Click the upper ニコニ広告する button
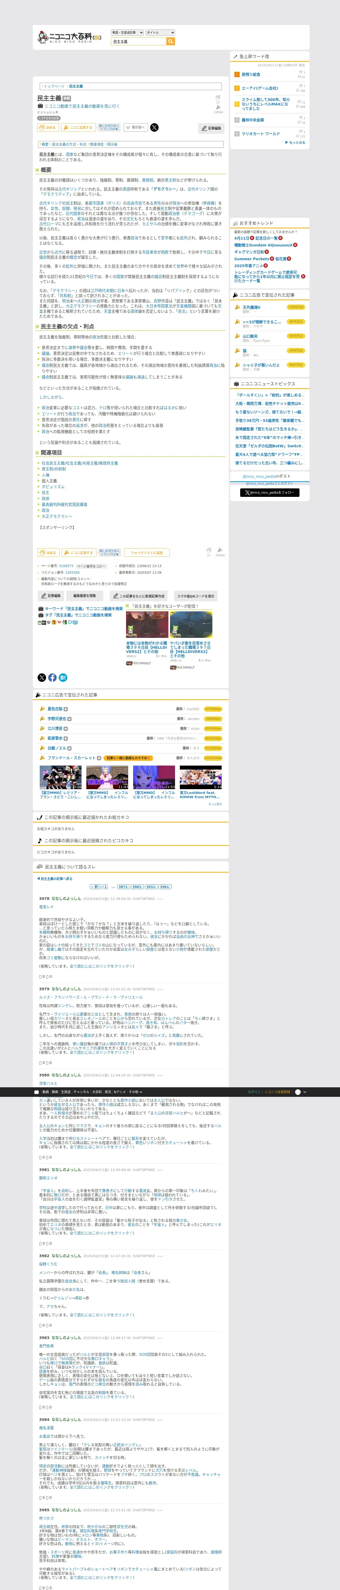 point(78,127)
